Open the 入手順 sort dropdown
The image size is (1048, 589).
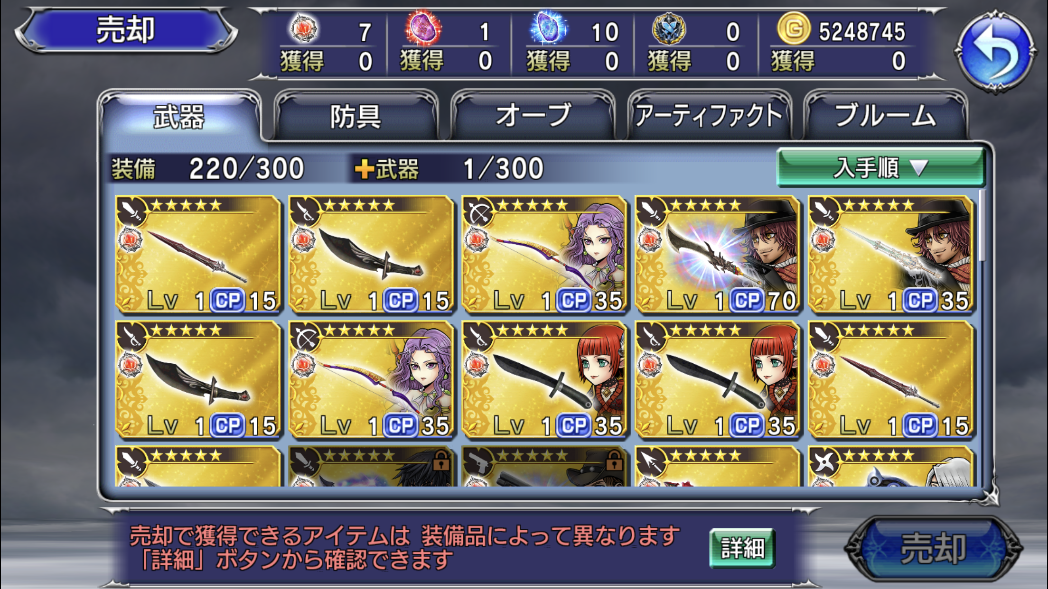880,167
